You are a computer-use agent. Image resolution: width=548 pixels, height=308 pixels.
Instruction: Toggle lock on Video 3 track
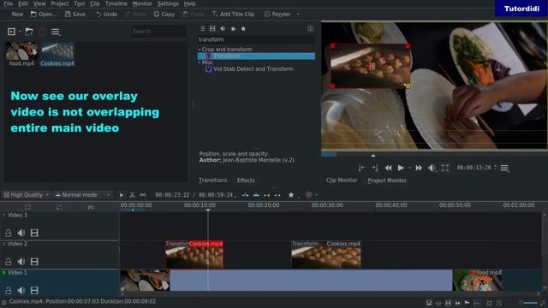click(x=8, y=233)
